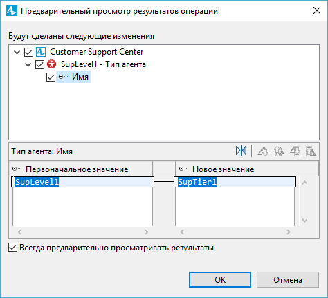Go to previous difference arrow icon
Screen dimensions: 328x298
(279, 151)
